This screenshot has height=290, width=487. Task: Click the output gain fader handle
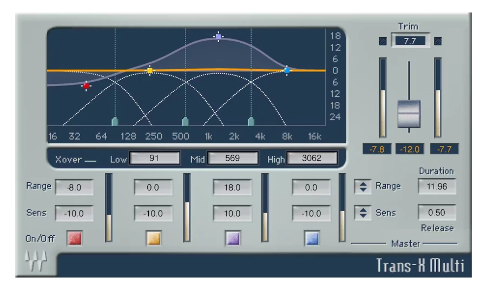pos(409,114)
